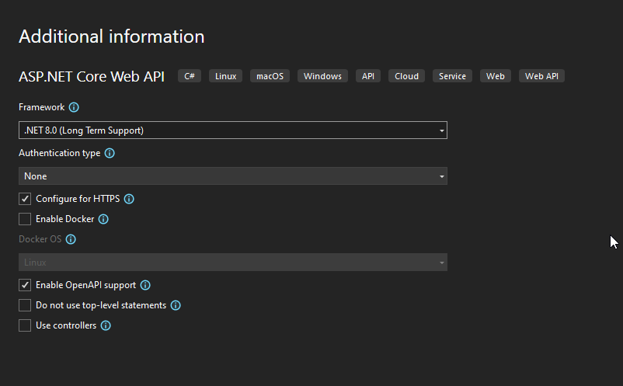Click info icon beside Enable Docker
623x386 pixels.
pyautogui.click(x=103, y=219)
